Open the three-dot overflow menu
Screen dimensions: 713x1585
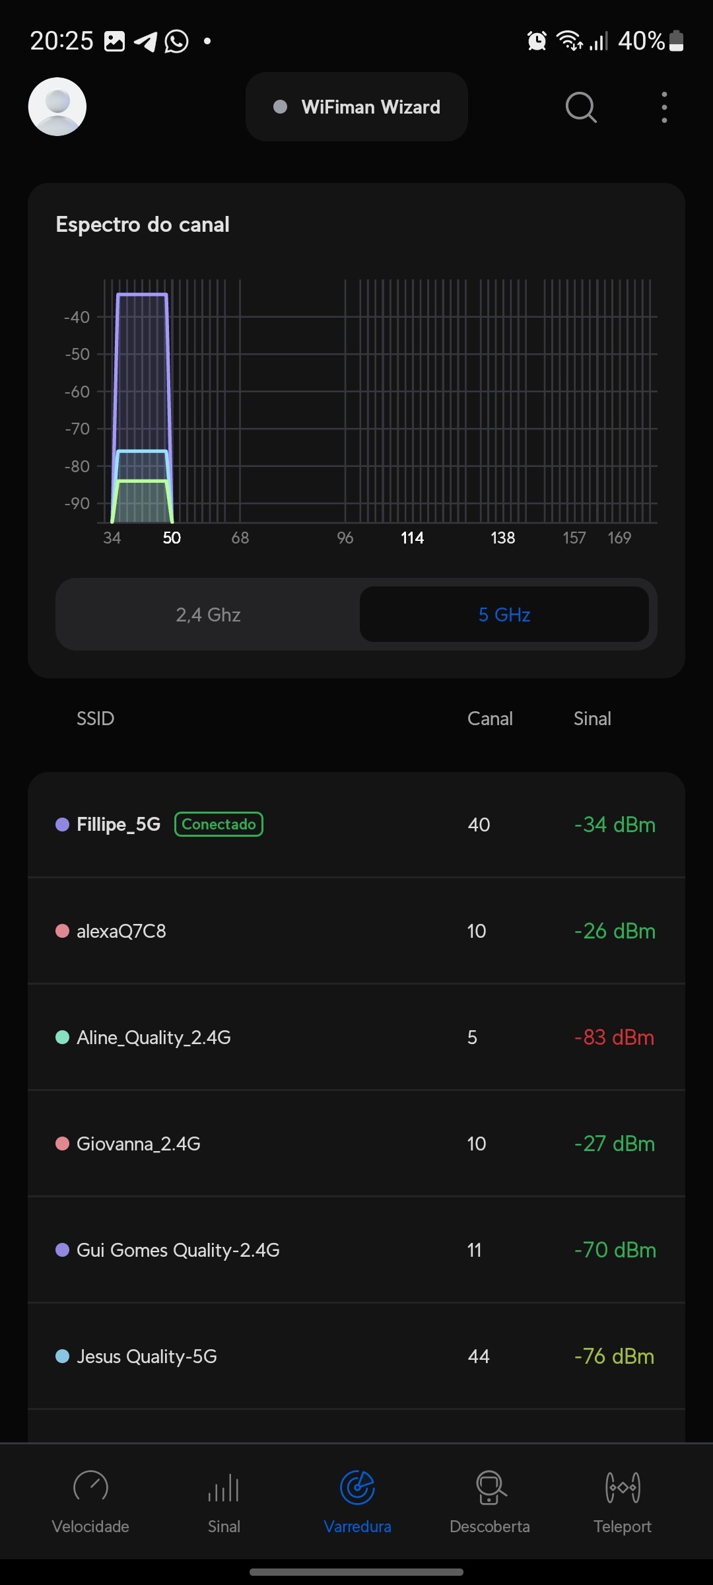point(664,107)
